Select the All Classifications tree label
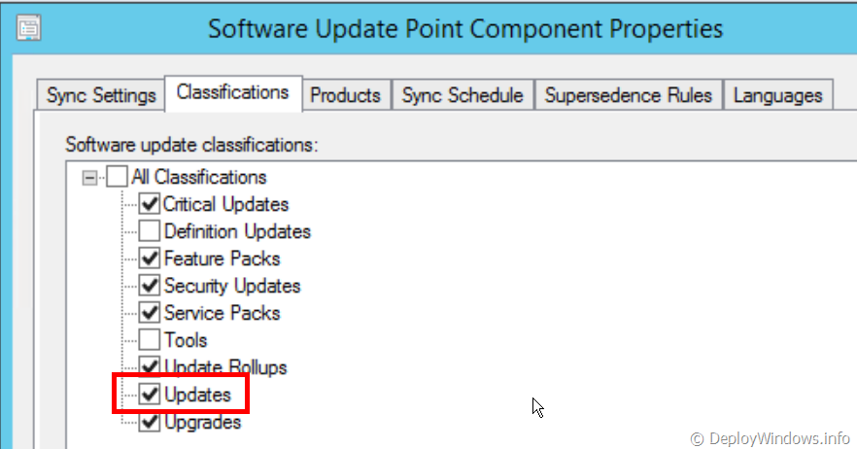Screen dimensions: 857x449 [198, 178]
